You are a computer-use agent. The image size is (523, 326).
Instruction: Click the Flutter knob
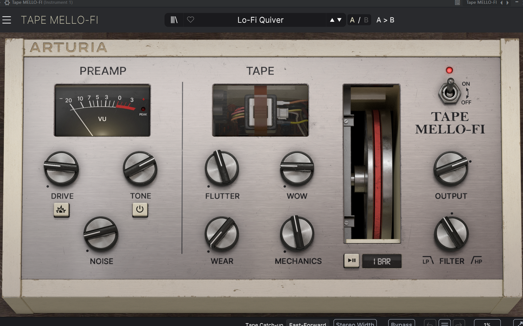tap(222, 168)
